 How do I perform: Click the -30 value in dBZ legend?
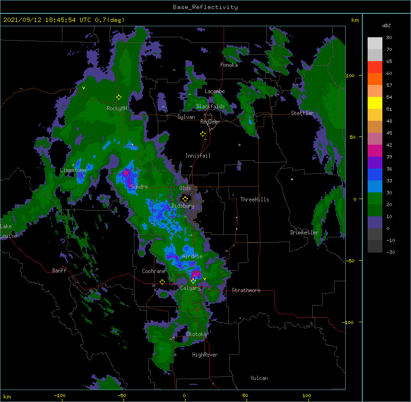click(x=390, y=252)
